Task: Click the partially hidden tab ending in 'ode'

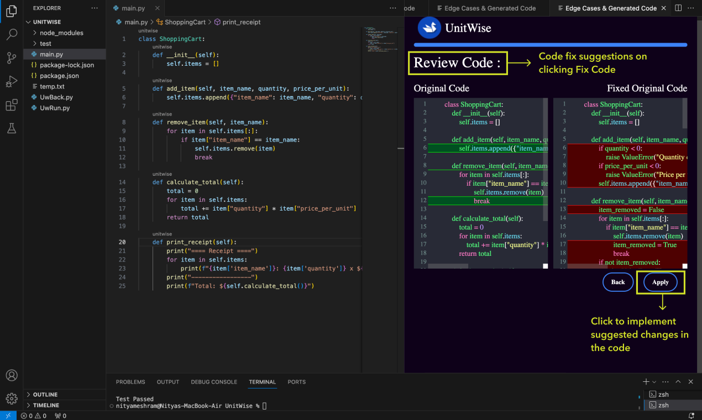Action: [408, 8]
